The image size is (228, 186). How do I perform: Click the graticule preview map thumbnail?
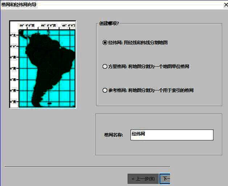coord(43,64)
